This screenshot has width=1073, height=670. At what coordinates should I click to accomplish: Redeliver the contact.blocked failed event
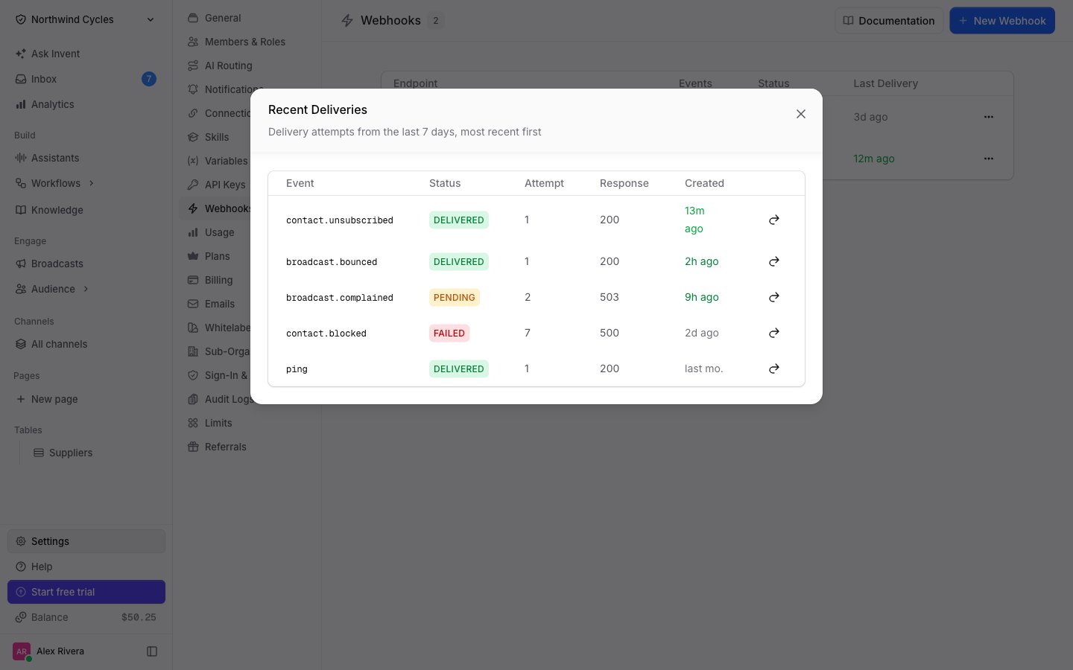coord(774,333)
